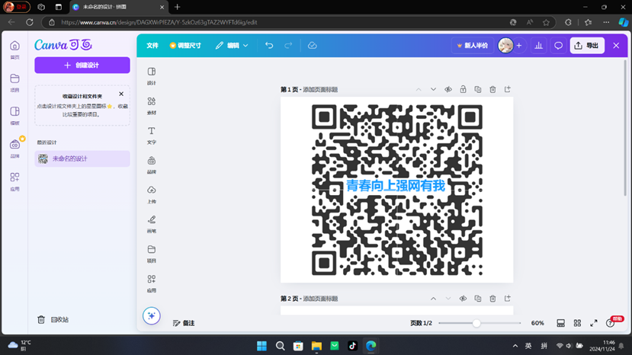The height and width of the screenshot is (355, 632).
Task: Open TikTok from the taskbar
Action: (353, 346)
